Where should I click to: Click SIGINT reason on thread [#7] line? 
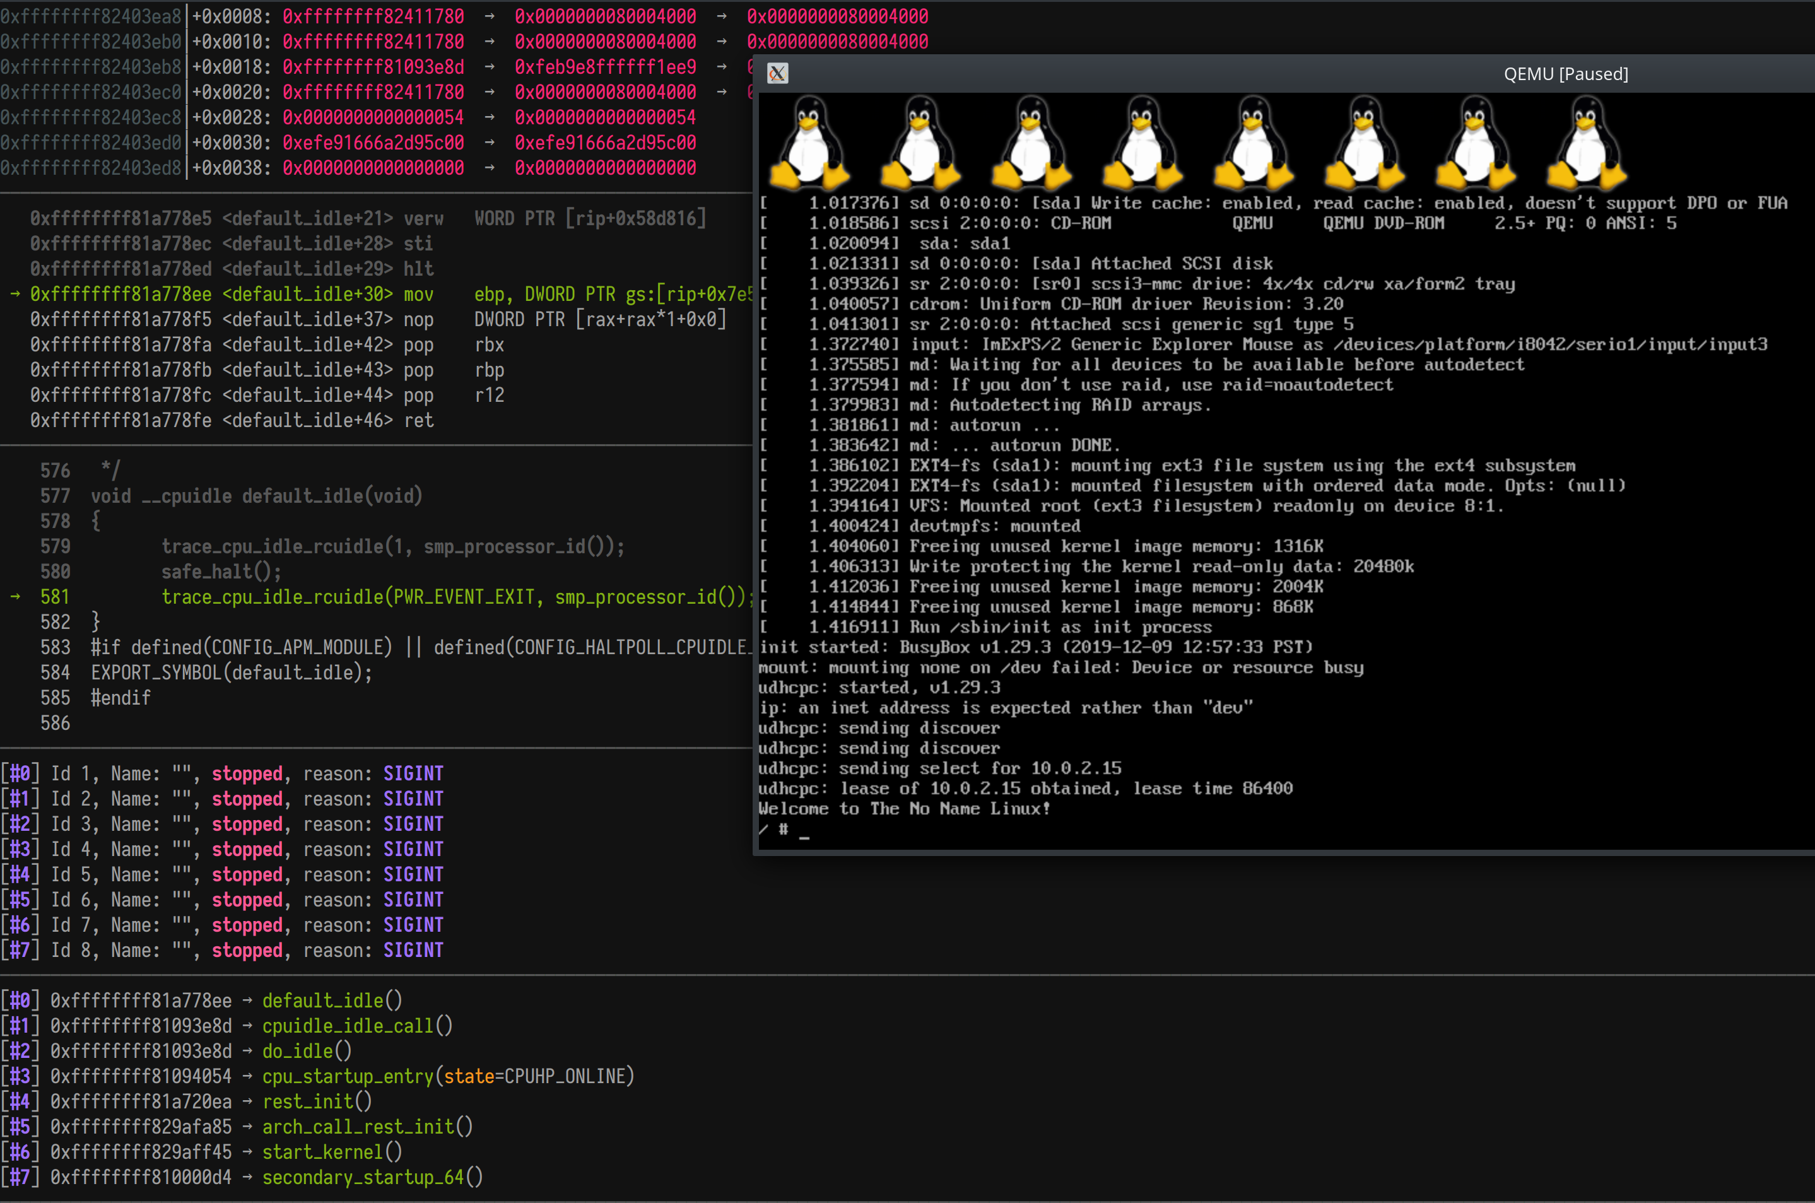413,951
